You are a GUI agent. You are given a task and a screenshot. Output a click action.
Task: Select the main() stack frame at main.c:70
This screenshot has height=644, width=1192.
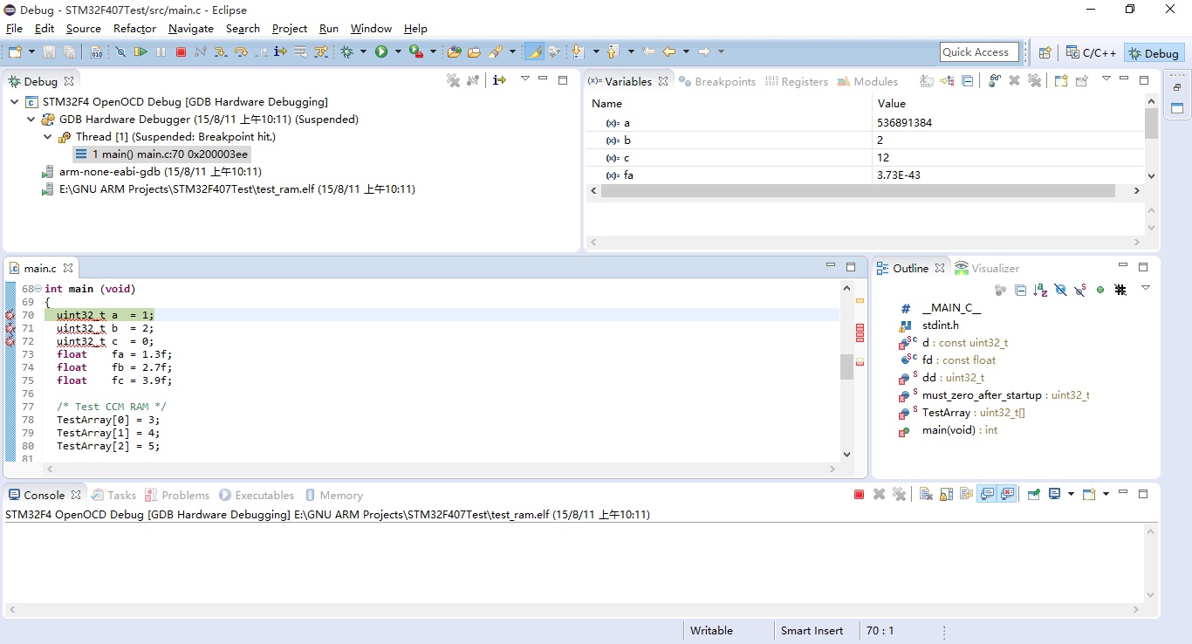[x=161, y=154]
